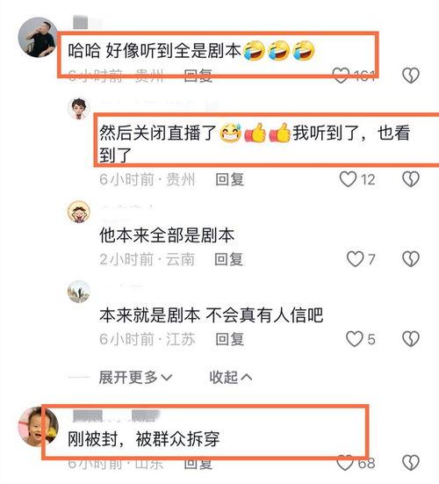Open covering-face cartoon avatar profile
The width and height of the screenshot is (439, 484).
[x=79, y=212]
